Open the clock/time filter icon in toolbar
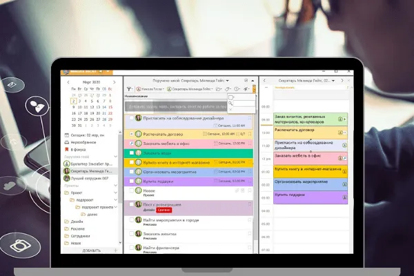Screen dimensions: 414x276 coord(237,89)
